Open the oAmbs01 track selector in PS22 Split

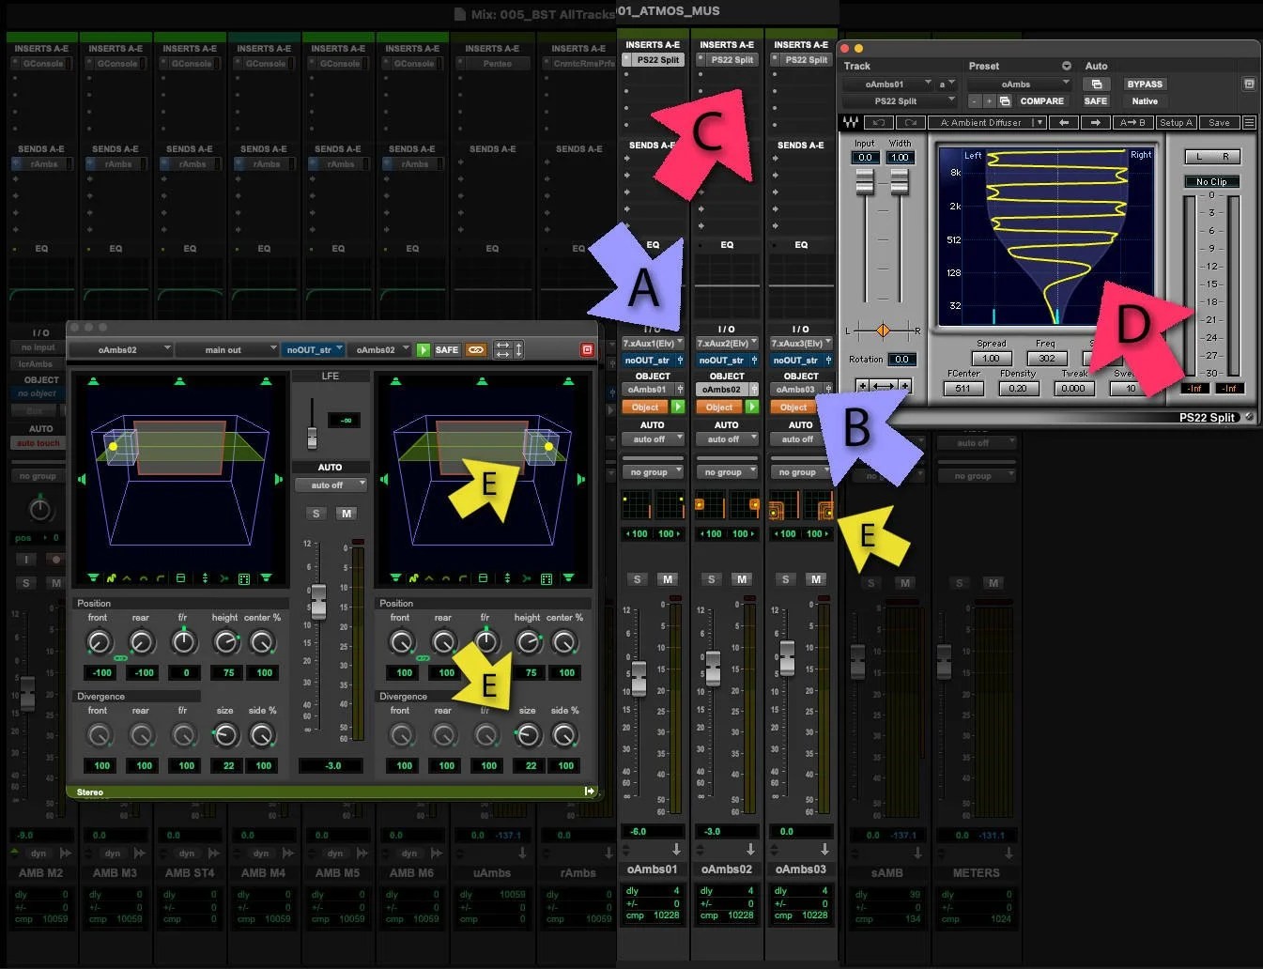coord(887,84)
